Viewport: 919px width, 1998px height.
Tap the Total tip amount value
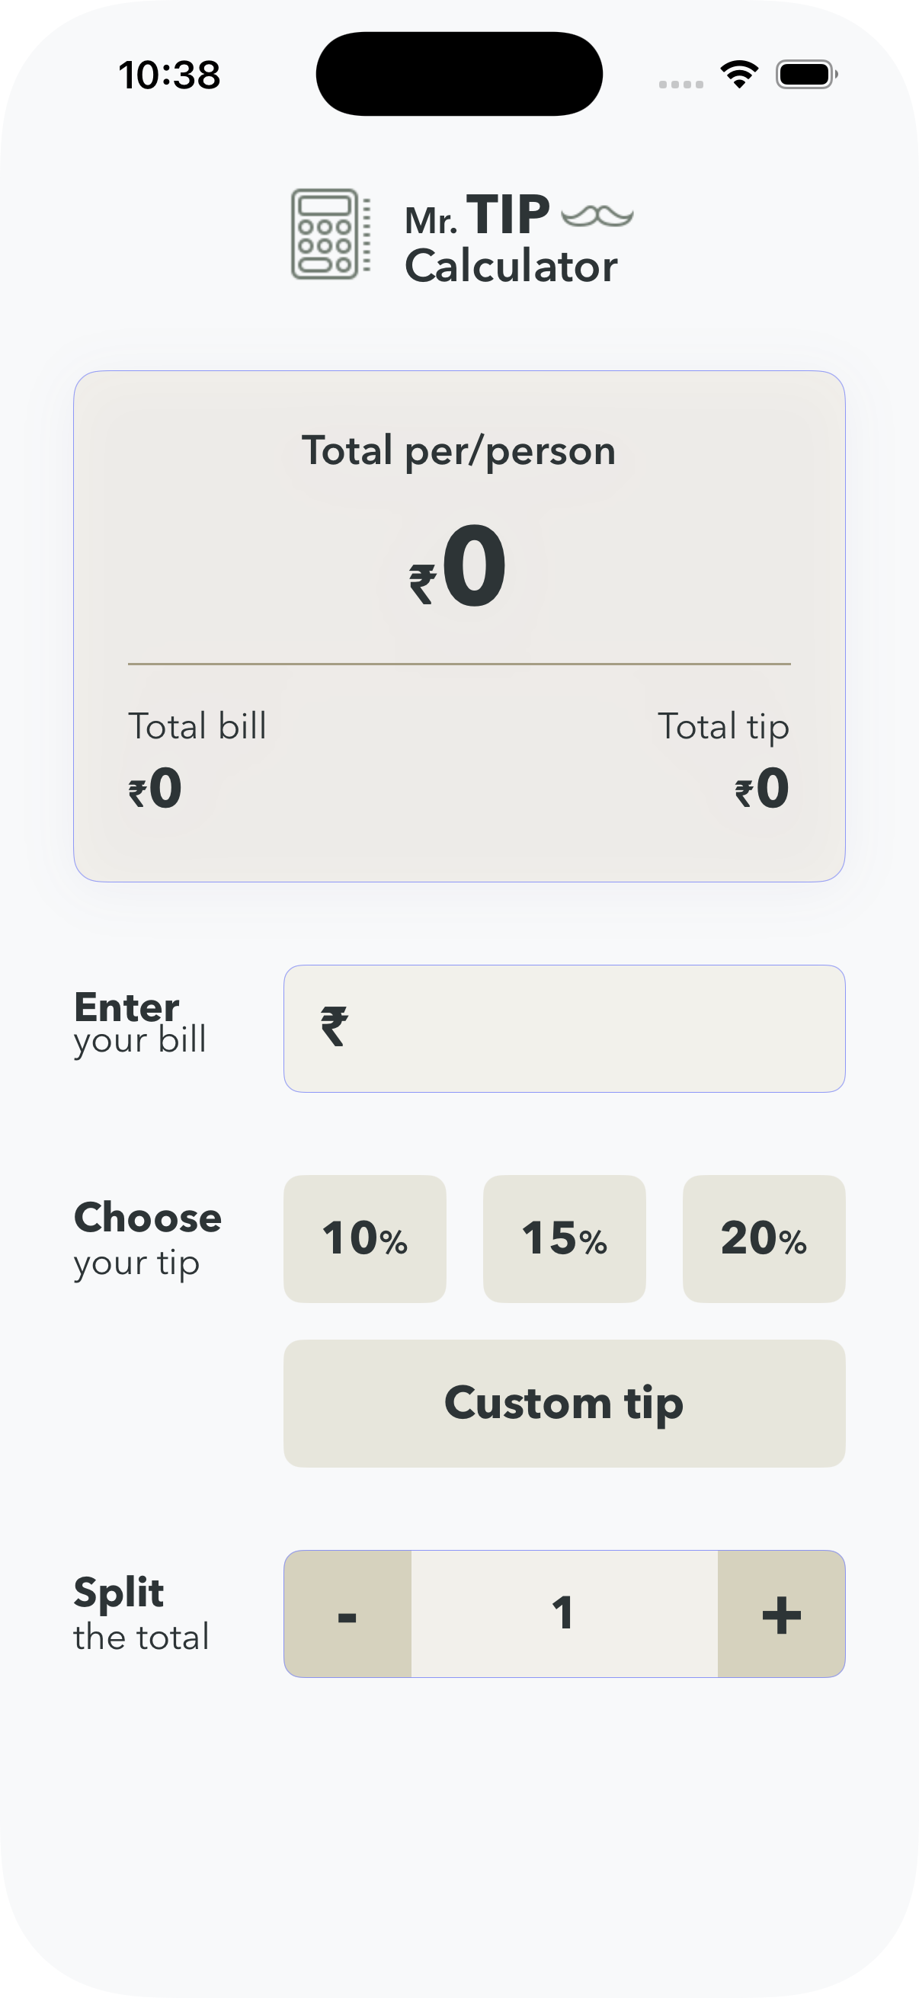click(x=762, y=789)
